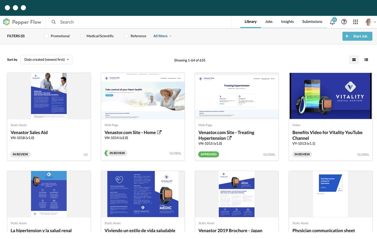Open the apps grid menu icon

click(356, 22)
